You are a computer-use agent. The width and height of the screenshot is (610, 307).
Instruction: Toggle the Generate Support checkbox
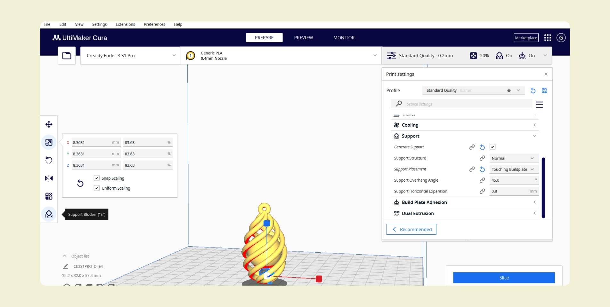point(492,147)
